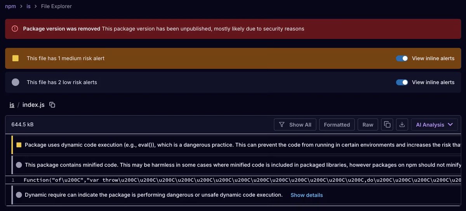Click the gray low risk circle icon
This screenshot has width=466, height=211.
(x=16, y=82)
